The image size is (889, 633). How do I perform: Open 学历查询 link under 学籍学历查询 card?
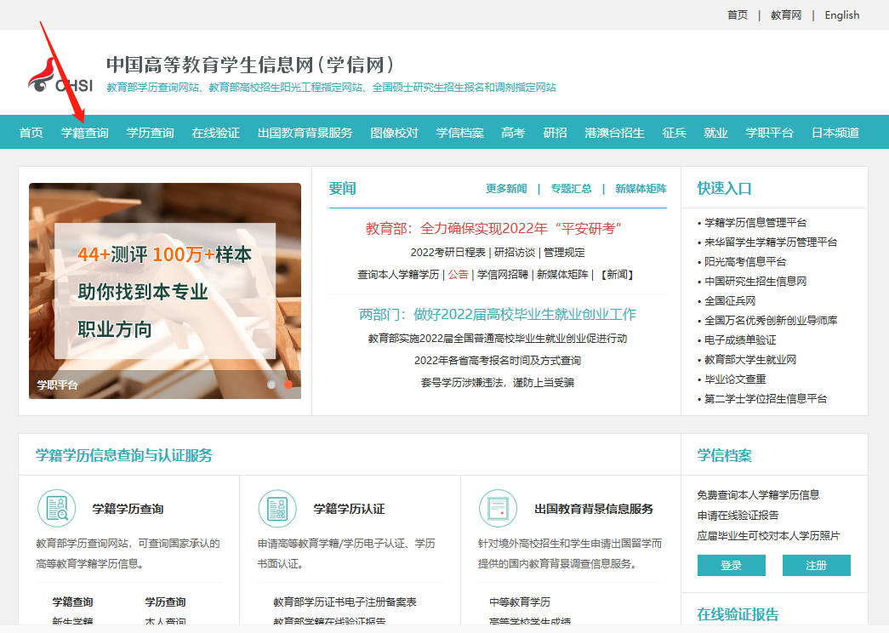pyautogui.click(x=165, y=602)
